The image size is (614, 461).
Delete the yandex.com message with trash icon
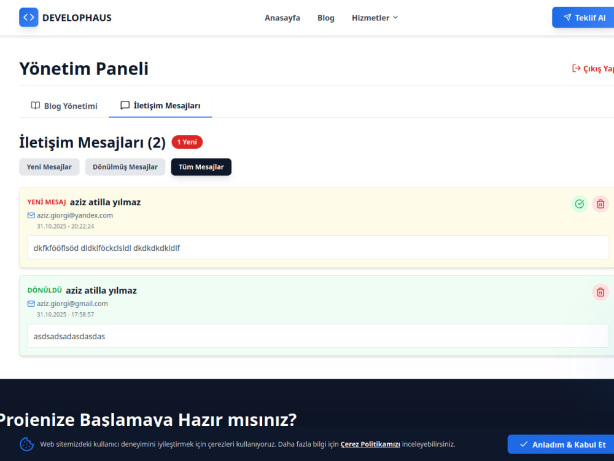pyautogui.click(x=600, y=204)
